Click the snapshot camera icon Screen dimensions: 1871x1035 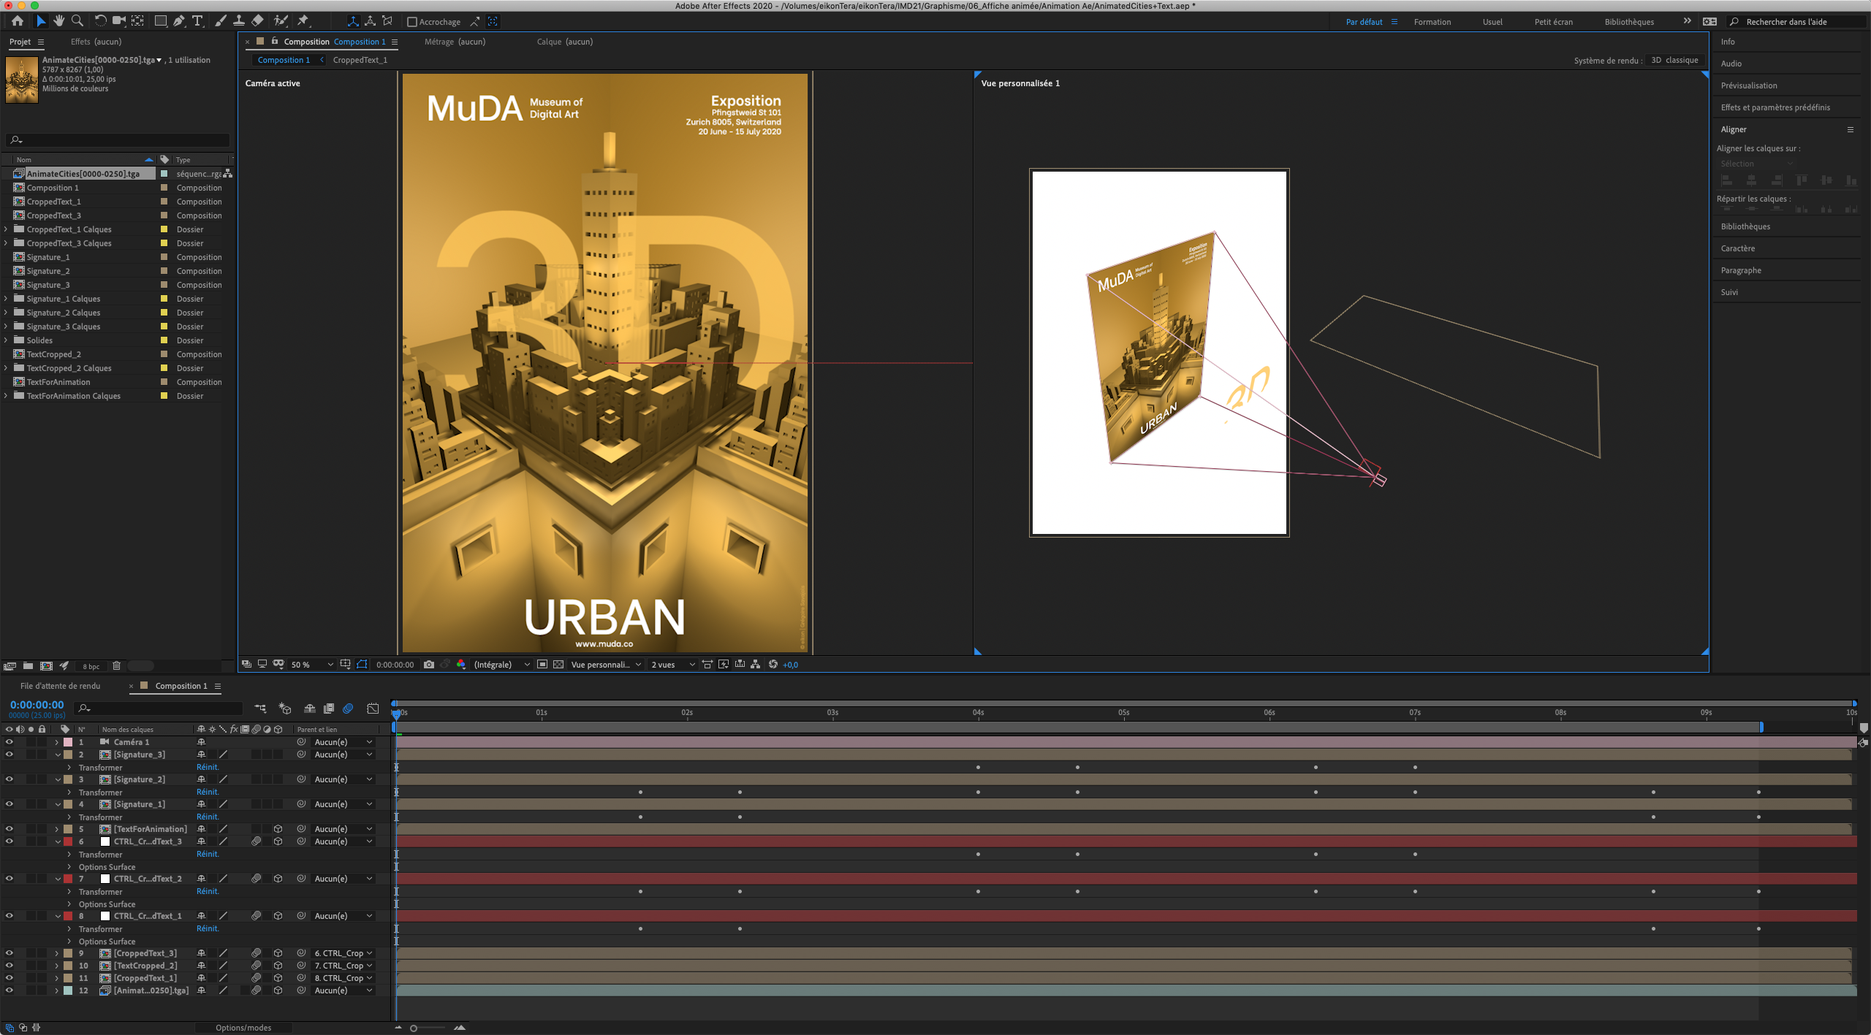point(429,665)
